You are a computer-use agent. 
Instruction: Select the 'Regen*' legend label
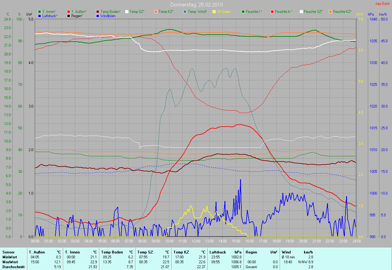(x=77, y=16)
